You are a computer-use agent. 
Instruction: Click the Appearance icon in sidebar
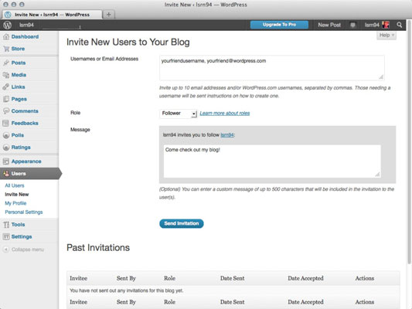[x=6, y=161]
